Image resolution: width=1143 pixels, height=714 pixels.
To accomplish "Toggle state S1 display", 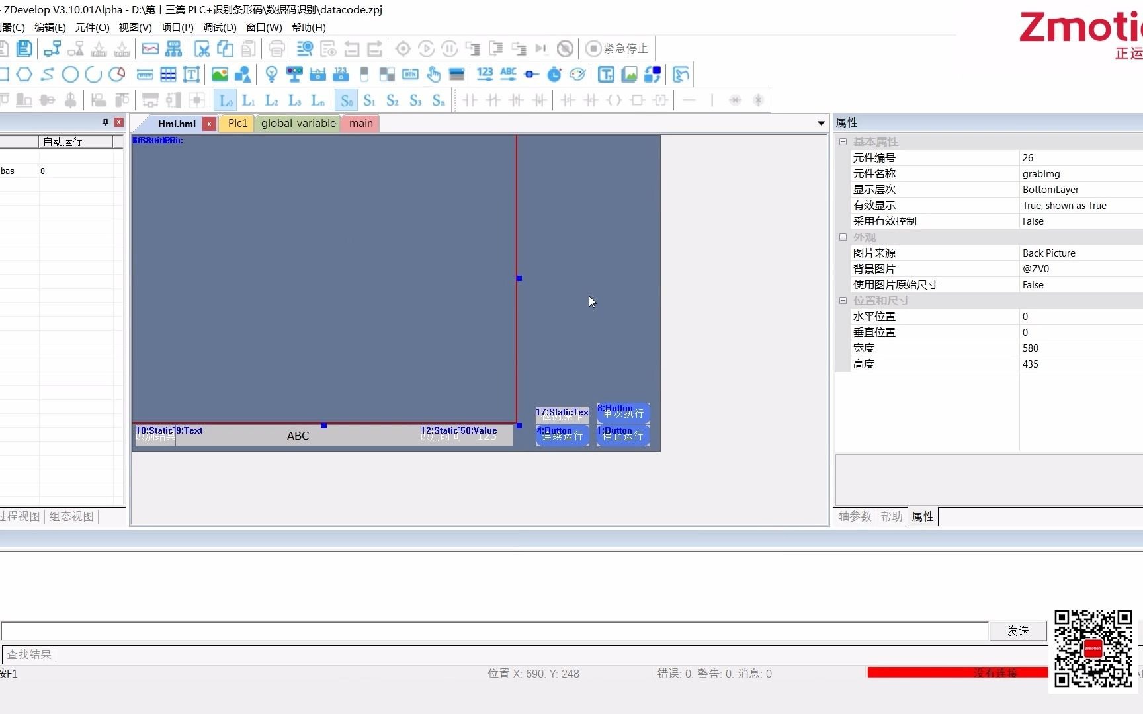I will pos(370,100).
